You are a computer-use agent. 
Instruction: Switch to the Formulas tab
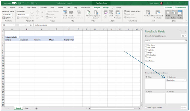pos(43,7)
